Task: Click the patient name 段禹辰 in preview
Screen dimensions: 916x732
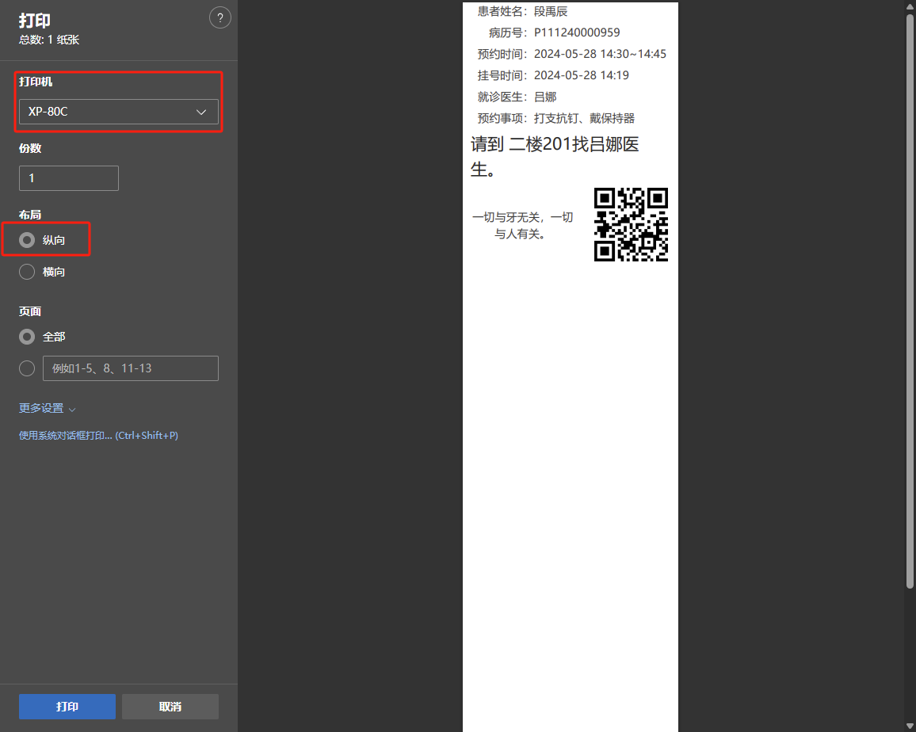Action: coord(551,12)
